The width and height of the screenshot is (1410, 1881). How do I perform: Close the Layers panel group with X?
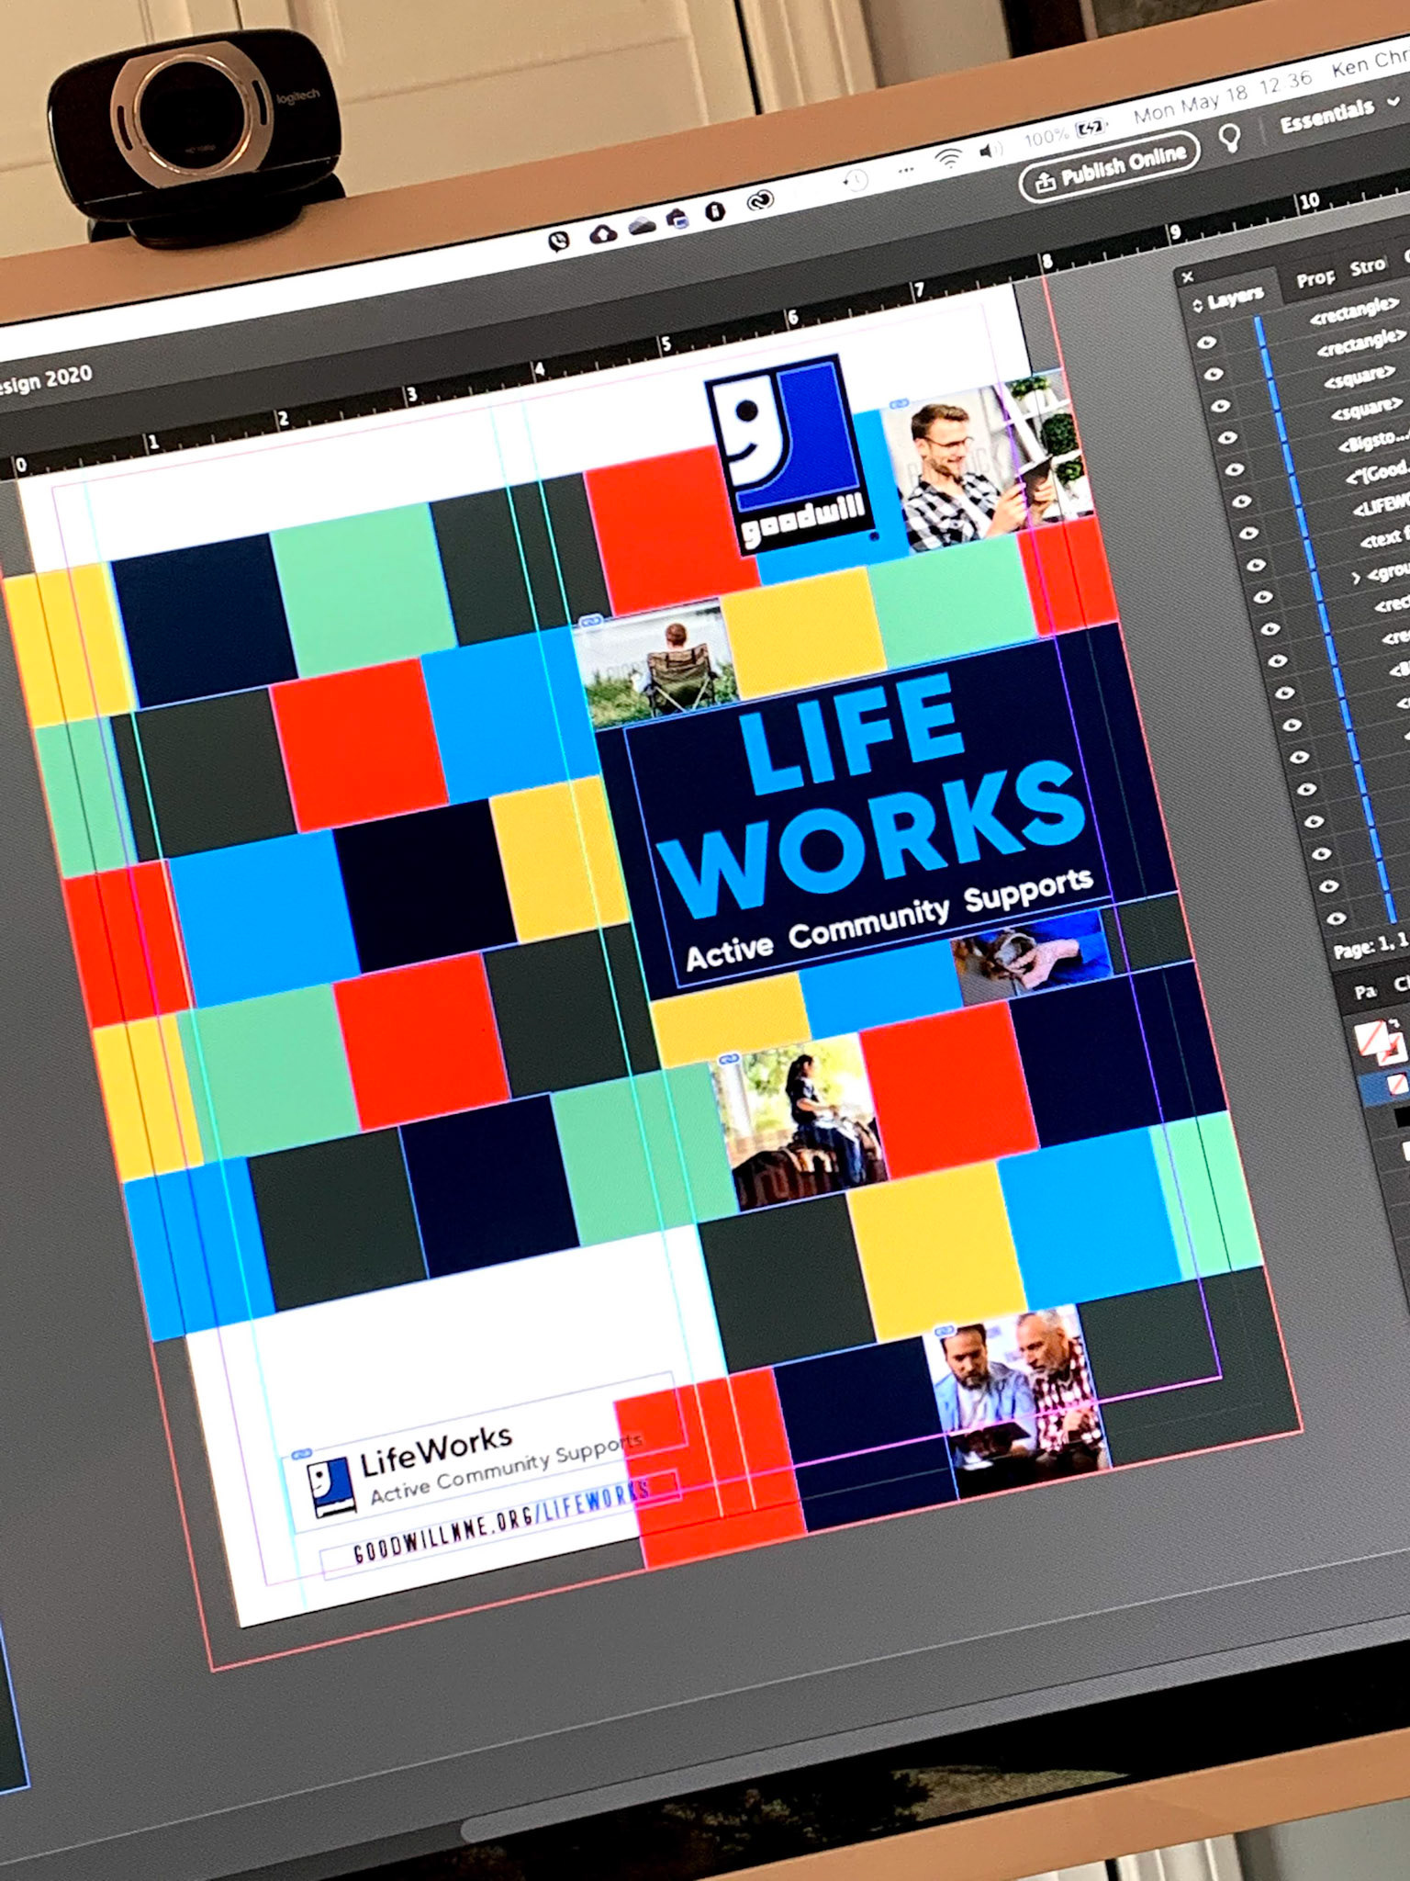pyautogui.click(x=1187, y=276)
